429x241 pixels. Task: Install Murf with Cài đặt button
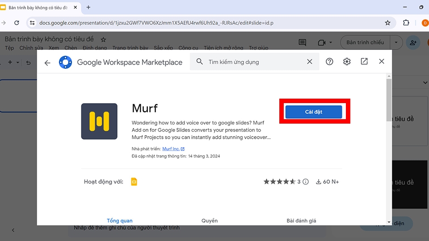[x=314, y=112]
